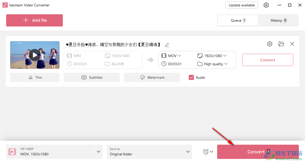Minimize the Icecream Video Converter window
Screen dimensions: 305x163
(x=279, y=5)
